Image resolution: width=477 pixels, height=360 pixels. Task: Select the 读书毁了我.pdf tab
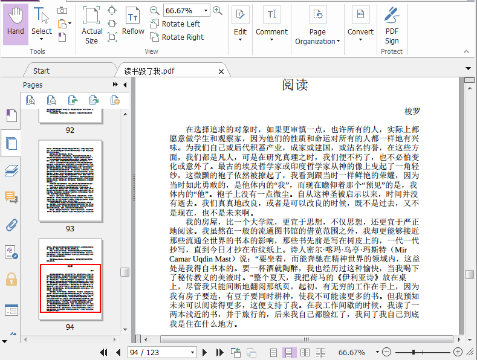pyautogui.click(x=149, y=71)
